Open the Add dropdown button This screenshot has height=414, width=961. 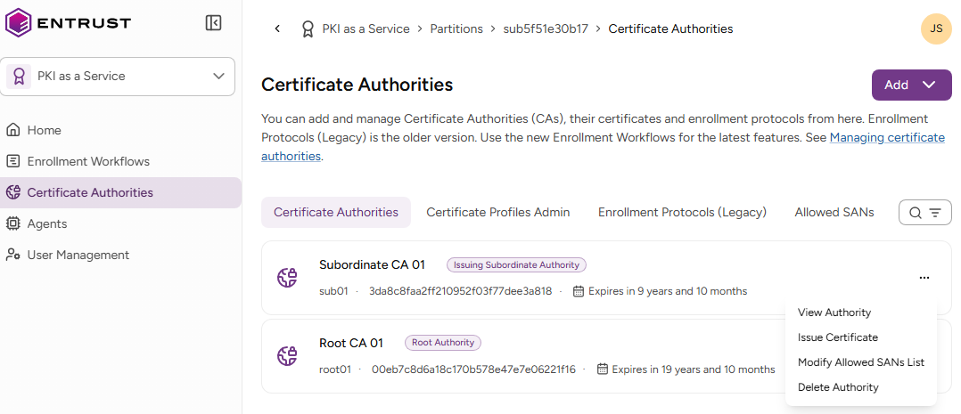point(911,85)
